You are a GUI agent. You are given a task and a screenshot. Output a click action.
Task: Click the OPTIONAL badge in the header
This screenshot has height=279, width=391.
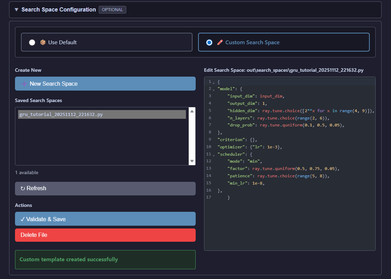click(112, 10)
